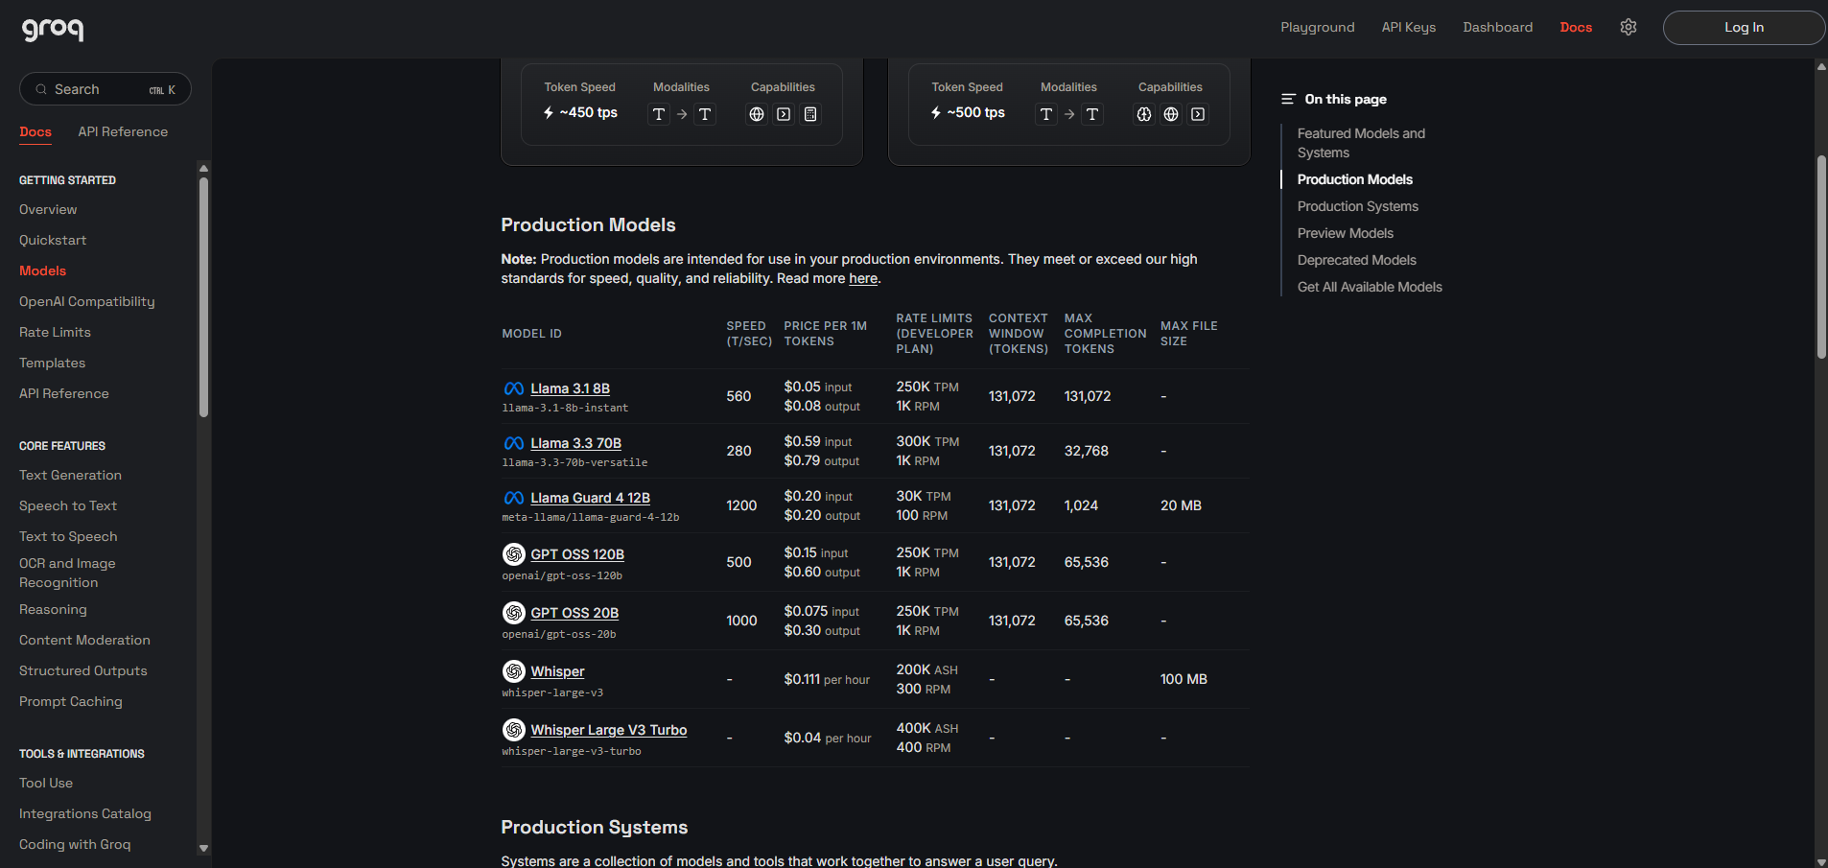Click the OpenAI icon next to Whisper Large V3 Turbo
The height and width of the screenshot is (868, 1828).
tap(513, 730)
